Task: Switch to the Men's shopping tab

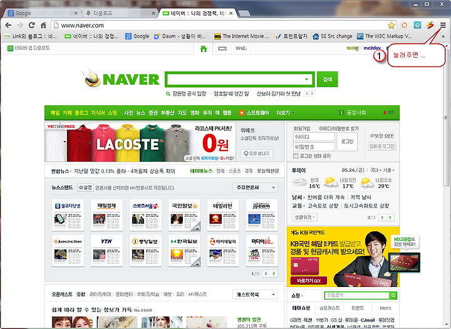Action: click(385, 308)
